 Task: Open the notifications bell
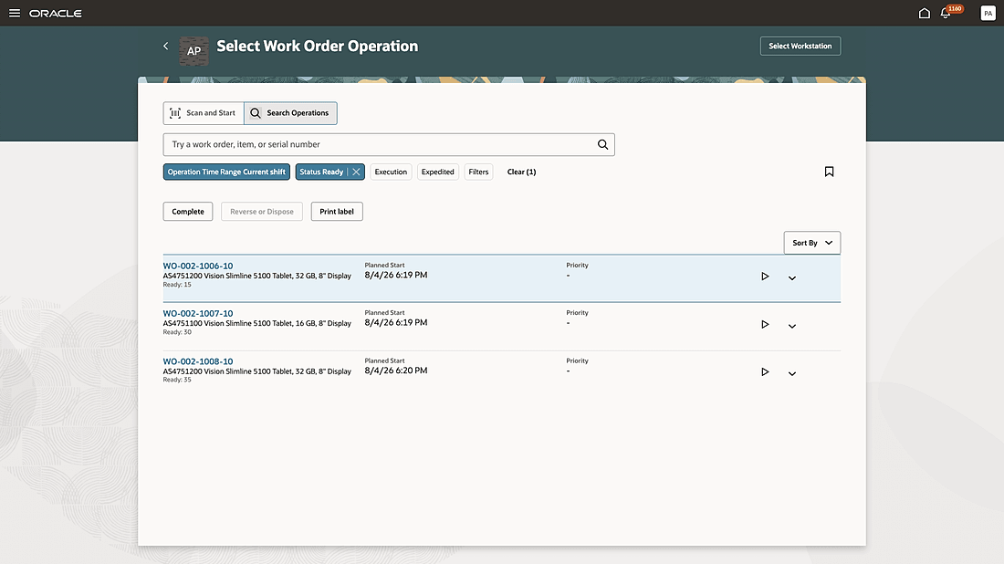(945, 13)
